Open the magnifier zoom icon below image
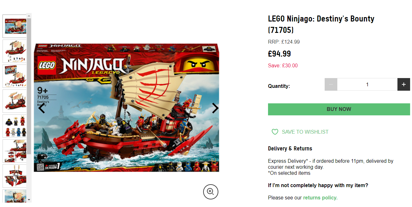 click(x=210, y=192)
